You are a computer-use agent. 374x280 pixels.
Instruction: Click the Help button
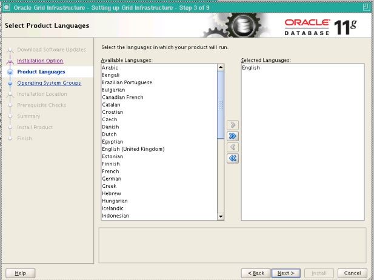coord(20,273)
